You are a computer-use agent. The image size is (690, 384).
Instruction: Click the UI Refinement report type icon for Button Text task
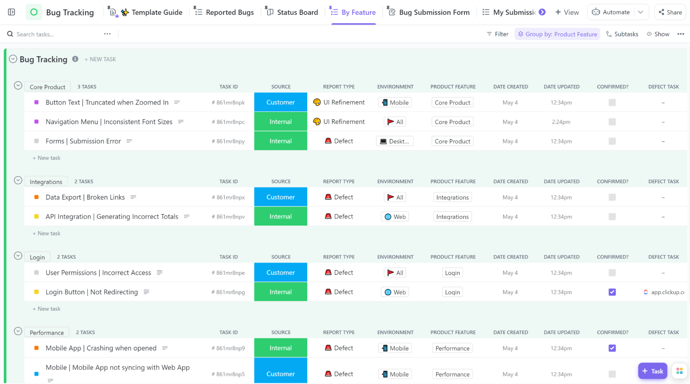point(316,102)
